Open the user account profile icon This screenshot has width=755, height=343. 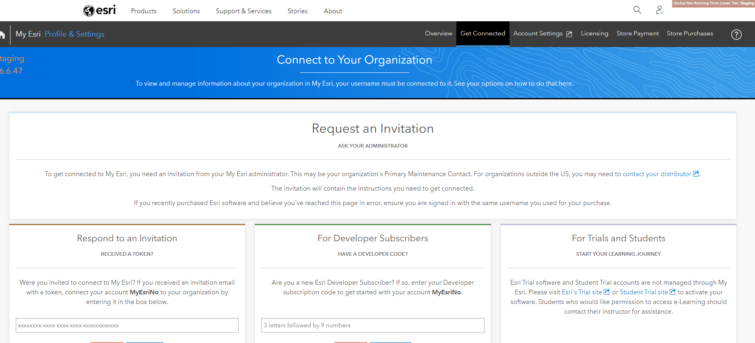point(659,10)
